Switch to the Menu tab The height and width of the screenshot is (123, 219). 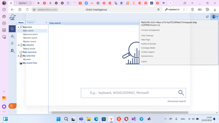tap(21, 23)
